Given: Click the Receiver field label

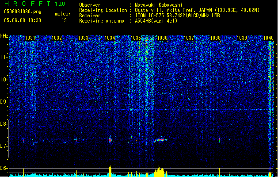Looking at the screenshot, I should point(90,15).
